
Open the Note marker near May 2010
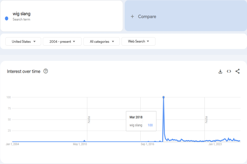(x=89, y=120)
